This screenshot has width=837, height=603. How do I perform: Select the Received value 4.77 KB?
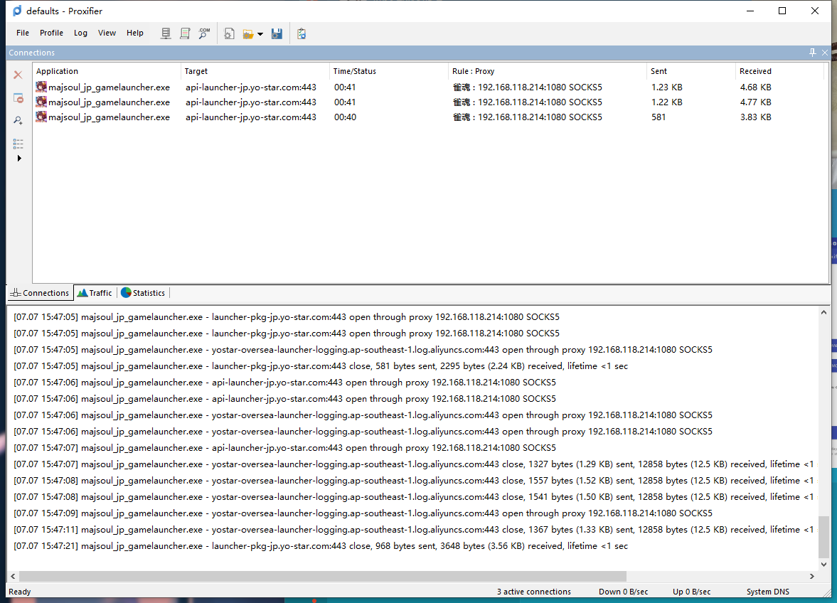pyautogui.click(x=755, y=102)
